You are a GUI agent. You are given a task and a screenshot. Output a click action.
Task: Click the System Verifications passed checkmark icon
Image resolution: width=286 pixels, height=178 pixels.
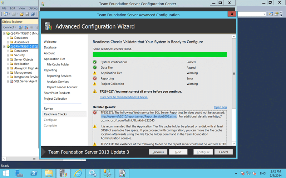(95, 62)
